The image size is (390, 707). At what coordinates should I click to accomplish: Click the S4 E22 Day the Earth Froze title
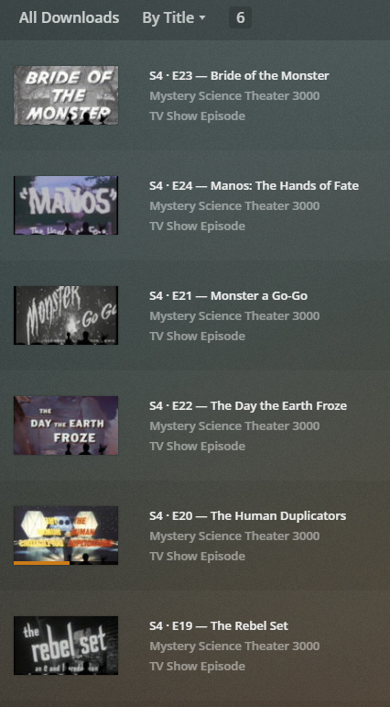pyautogui.click(x=248, y=406)
